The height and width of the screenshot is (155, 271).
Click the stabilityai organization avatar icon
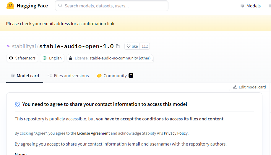[x=8, y=46]
